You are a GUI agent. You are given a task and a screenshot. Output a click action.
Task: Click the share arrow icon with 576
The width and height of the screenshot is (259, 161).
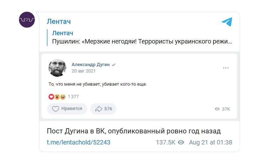(x=98, y=109)
